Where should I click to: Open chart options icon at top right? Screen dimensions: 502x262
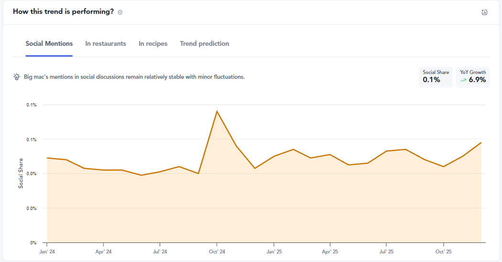click(484, 12)
